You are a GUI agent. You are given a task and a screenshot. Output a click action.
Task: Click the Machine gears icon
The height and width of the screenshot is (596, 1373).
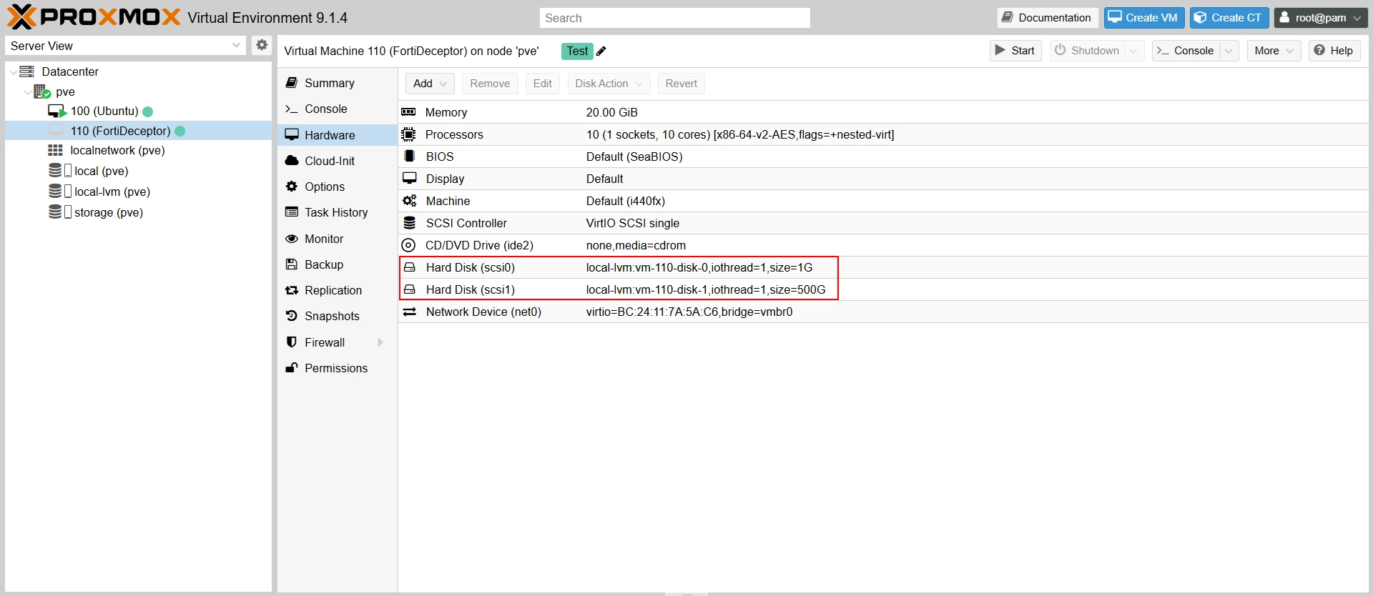[409, 201]
